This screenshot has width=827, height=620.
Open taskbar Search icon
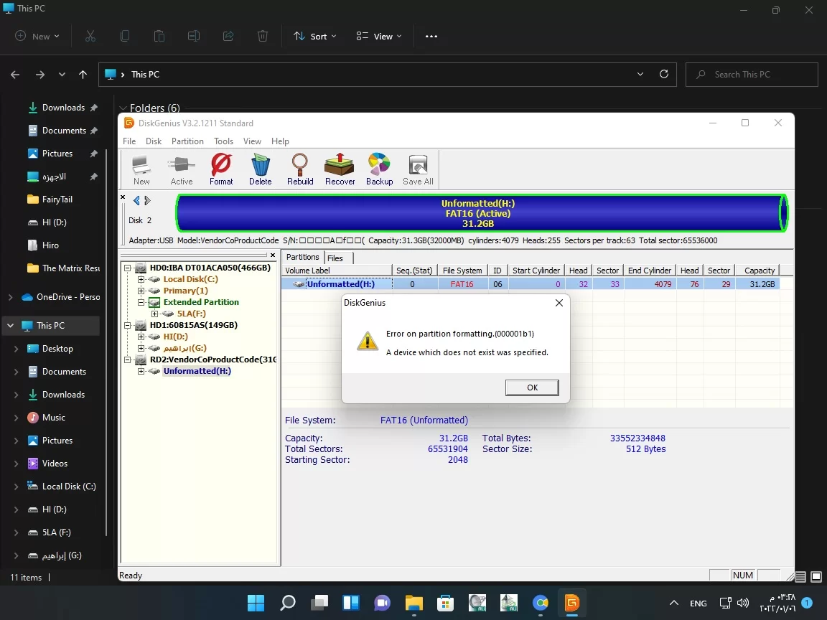click(x=287, y=603)
